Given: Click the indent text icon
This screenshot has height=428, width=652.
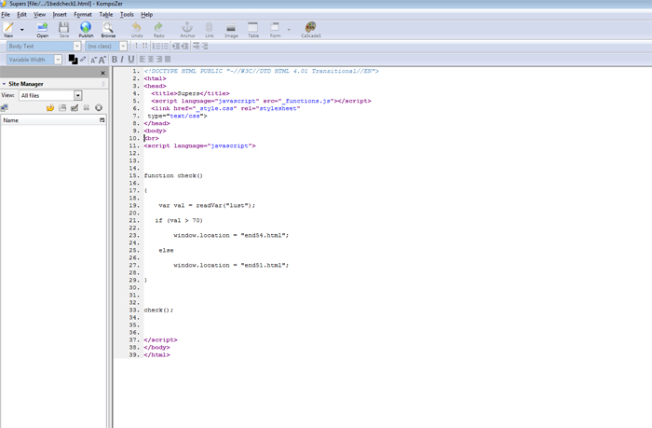Looking at the screenshot, I should pos(176,47).
